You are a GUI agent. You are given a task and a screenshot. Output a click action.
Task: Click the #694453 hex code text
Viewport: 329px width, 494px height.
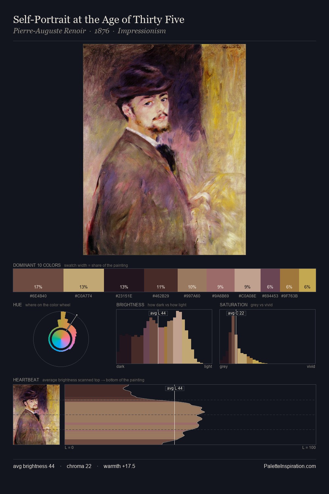[270, 296]
